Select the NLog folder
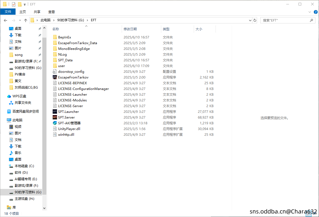 [x=62, y=55]
